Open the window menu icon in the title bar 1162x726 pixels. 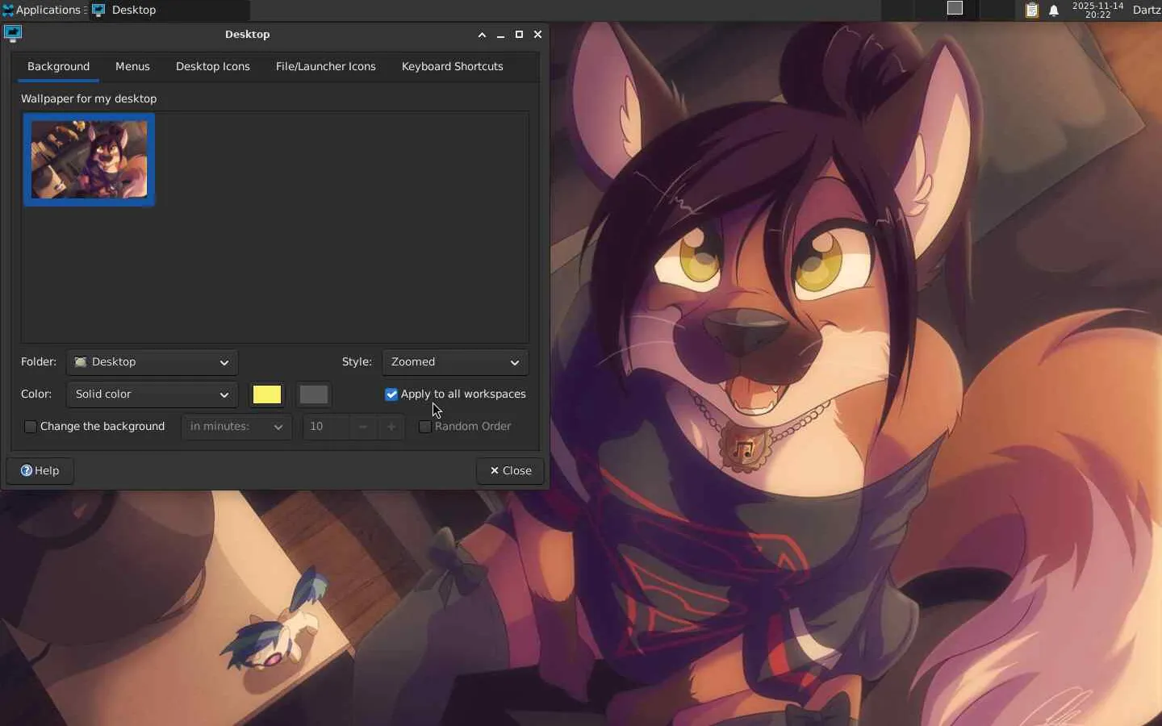(x=12, y=34)
